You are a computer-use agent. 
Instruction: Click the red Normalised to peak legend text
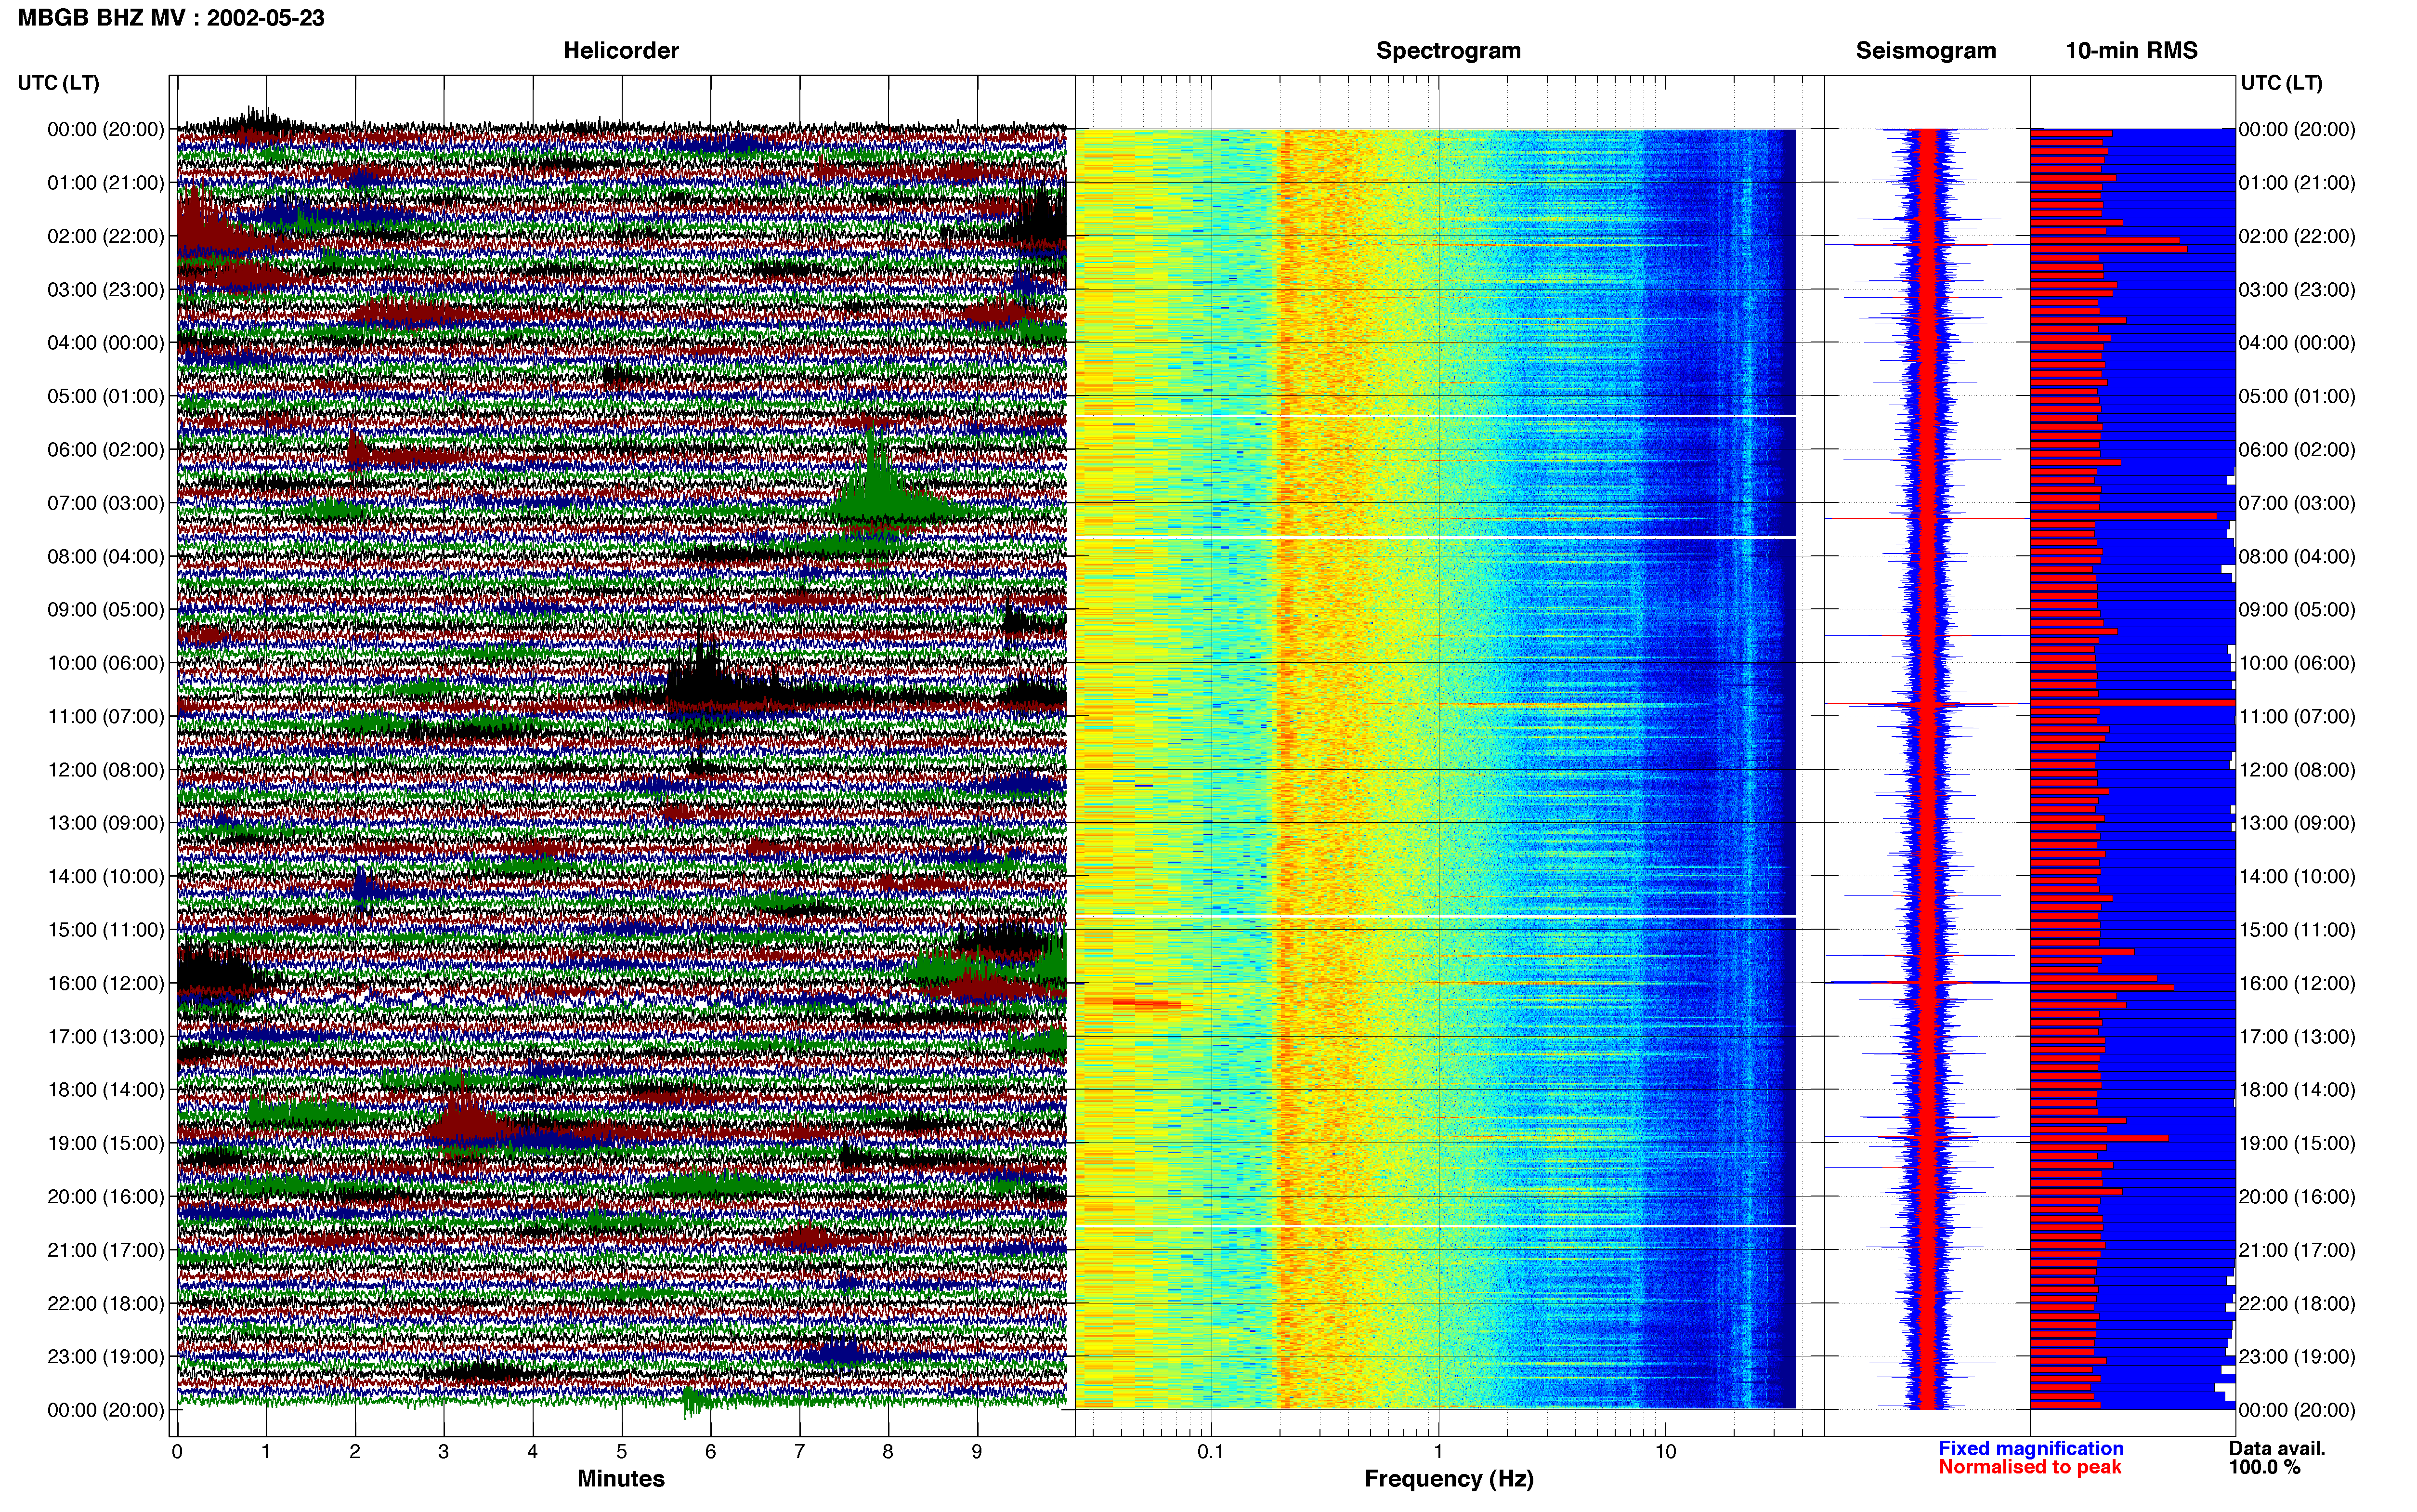[x=2029, y=1467]
